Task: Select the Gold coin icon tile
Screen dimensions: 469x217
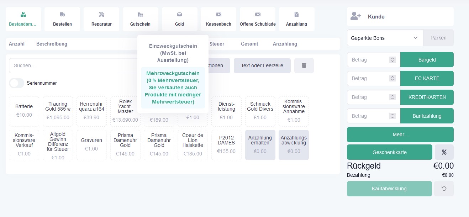Action: 179,19
